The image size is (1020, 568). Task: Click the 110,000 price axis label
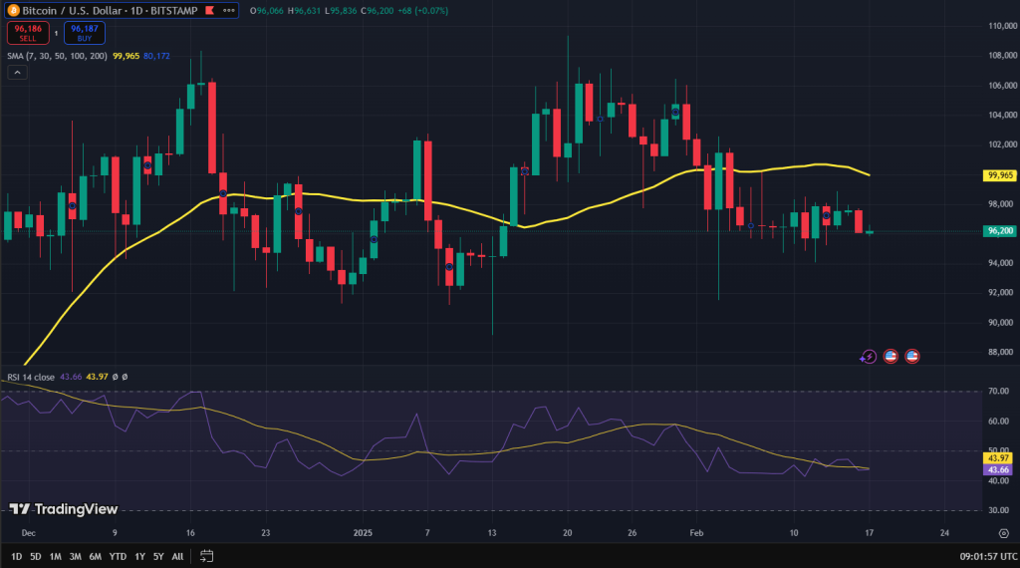1002,26
